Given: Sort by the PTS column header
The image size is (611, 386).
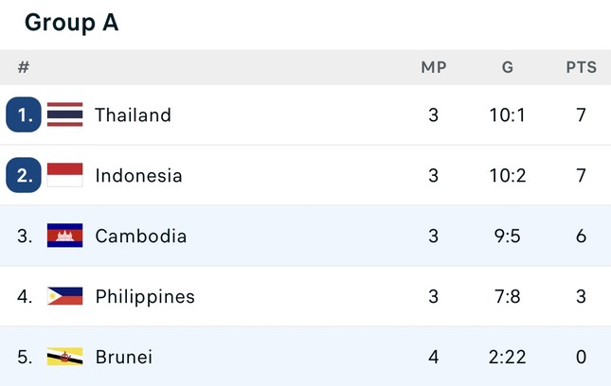Looking at the screenshot, I should coord(581,68).
